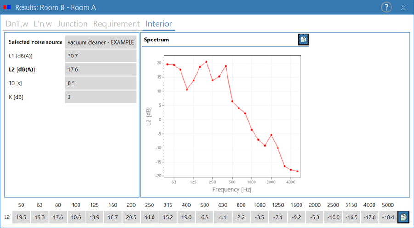The image size is (414, 228).
Task: Open the L'n,w tab
Action: click(x=43, y=24)
